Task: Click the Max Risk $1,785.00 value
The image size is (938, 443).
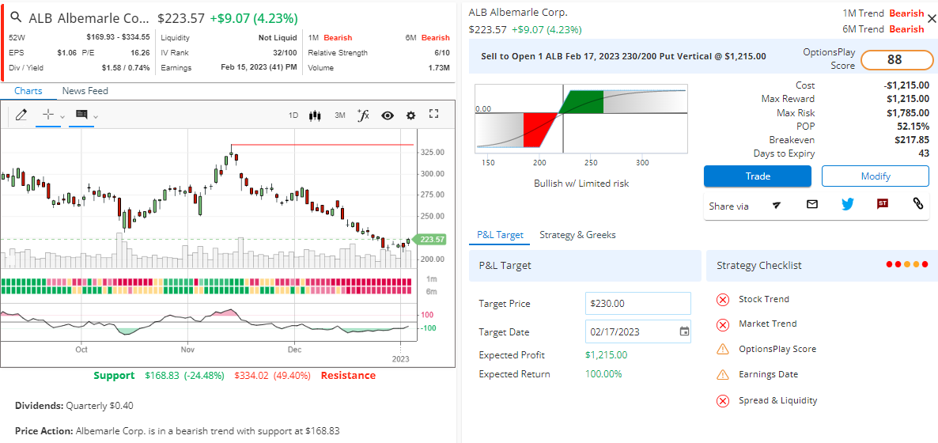Action: click(x=908, y=112)
